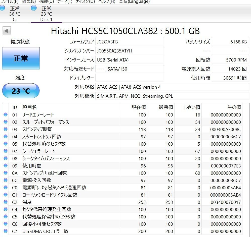Select the 温度 attribute name in row C2
Image resolution: width=251 pixels, height=237 pixels.
coord(27,202)
